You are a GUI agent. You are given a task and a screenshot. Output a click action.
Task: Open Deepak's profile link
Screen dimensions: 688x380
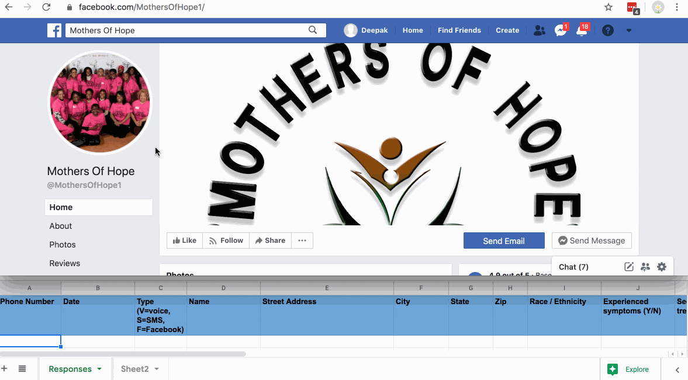point(366,30)
